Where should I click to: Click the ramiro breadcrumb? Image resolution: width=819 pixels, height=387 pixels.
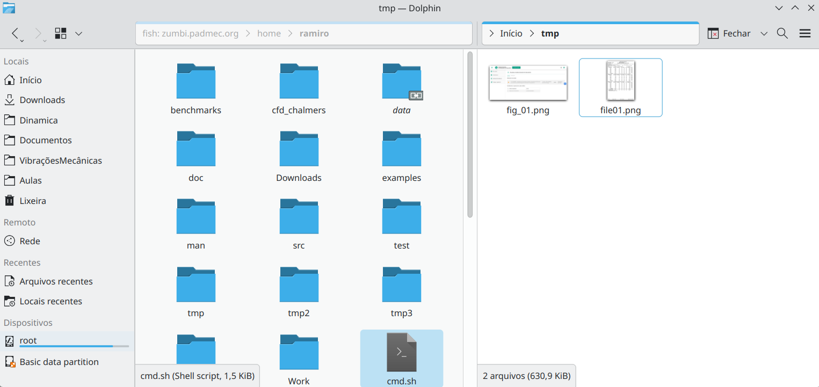(x=314, y=33)
